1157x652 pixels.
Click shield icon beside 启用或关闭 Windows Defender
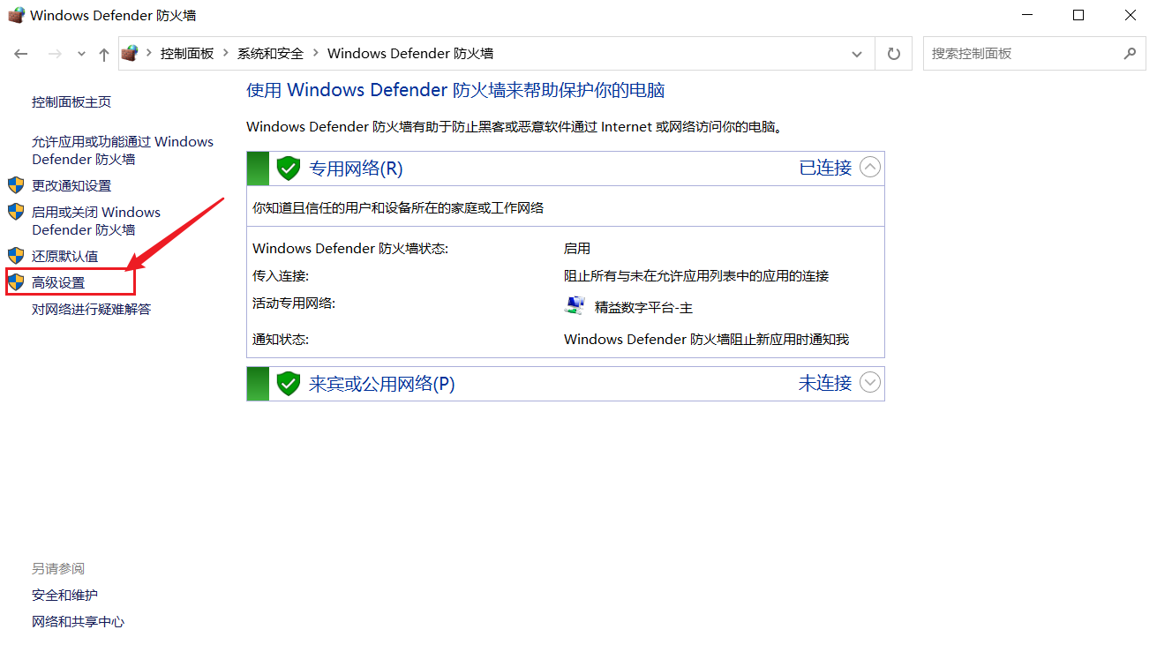16,212
